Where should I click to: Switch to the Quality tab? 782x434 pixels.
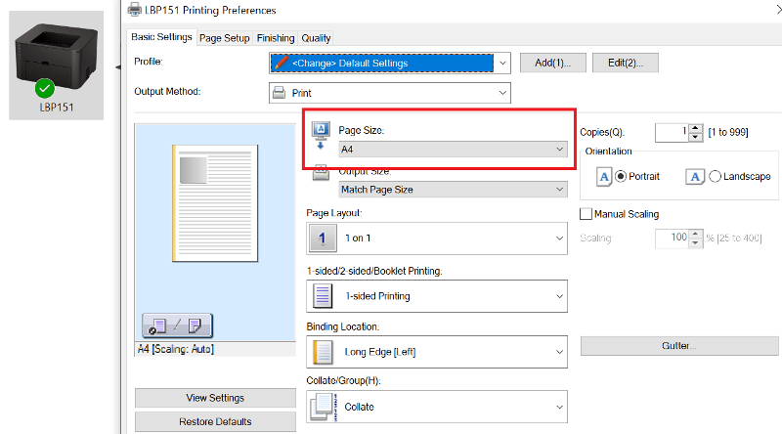[316, 38]
